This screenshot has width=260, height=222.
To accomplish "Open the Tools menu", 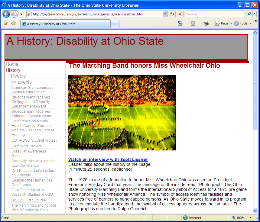I will tap(242, 23).
